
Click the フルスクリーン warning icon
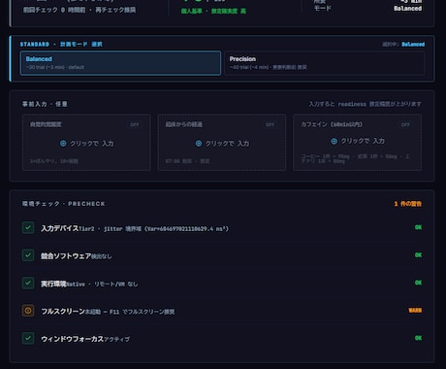tap(28, 311)
